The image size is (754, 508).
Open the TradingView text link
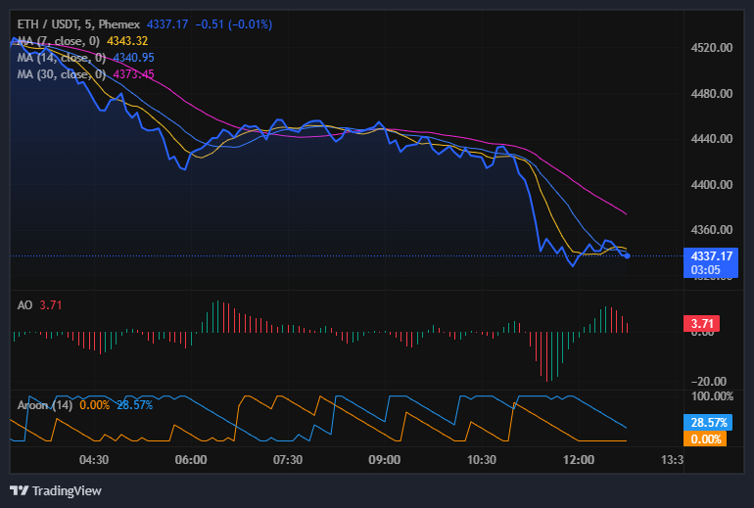point(67,490)
